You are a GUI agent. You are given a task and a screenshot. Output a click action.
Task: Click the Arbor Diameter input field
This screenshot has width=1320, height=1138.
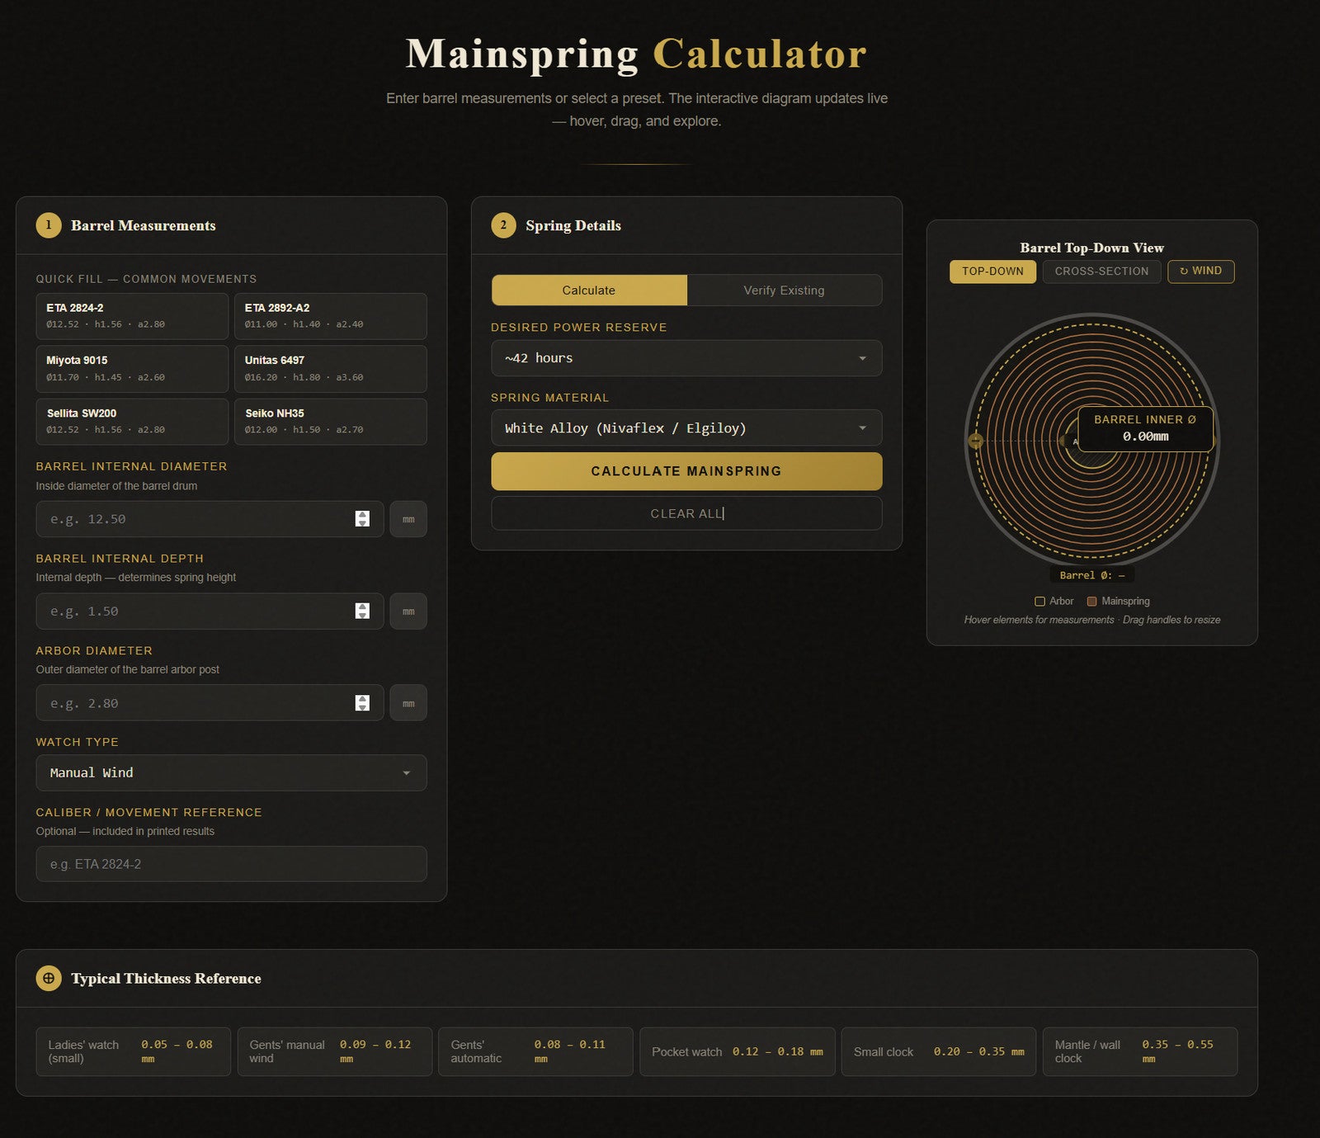tap(210, 703)
